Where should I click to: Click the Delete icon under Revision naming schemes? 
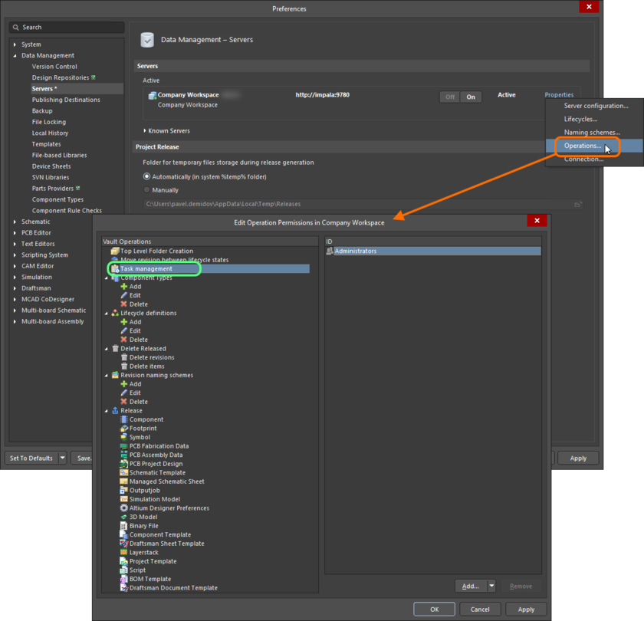pyautogui.click(x=123, y=401)
